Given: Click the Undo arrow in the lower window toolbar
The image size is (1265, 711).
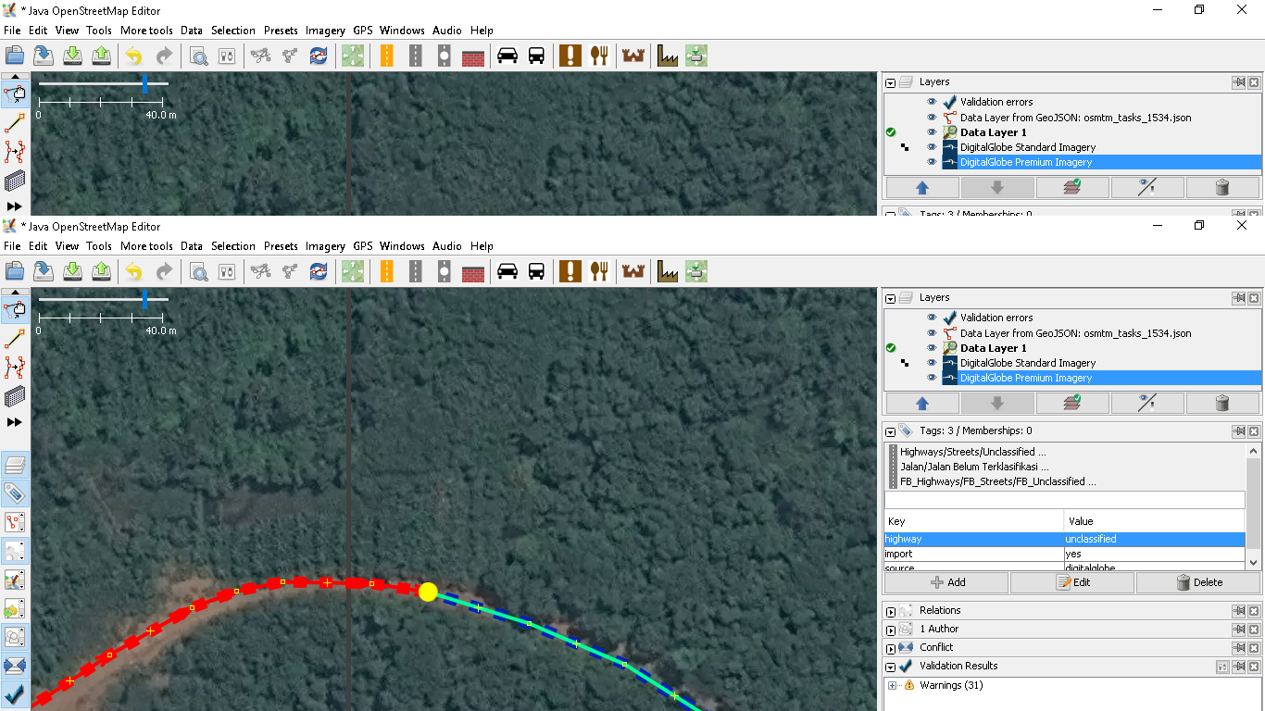Looking at the screenshot, I should coord(134,272).
